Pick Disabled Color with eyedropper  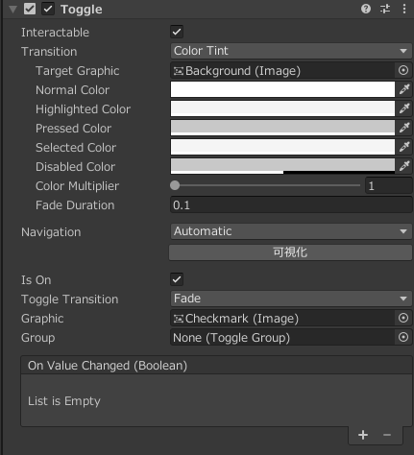[404, 166]
